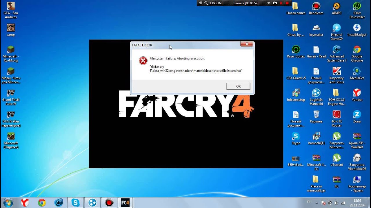Open Minecraft-f... (1) archive
Screen dimensions: 371x208
[316, 162]
